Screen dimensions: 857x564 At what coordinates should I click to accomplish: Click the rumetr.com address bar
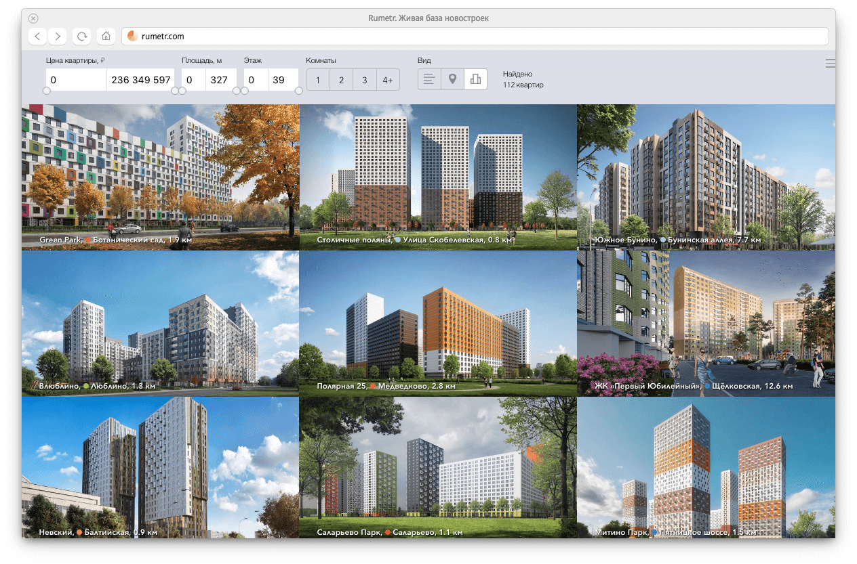(x=475, y=36)
